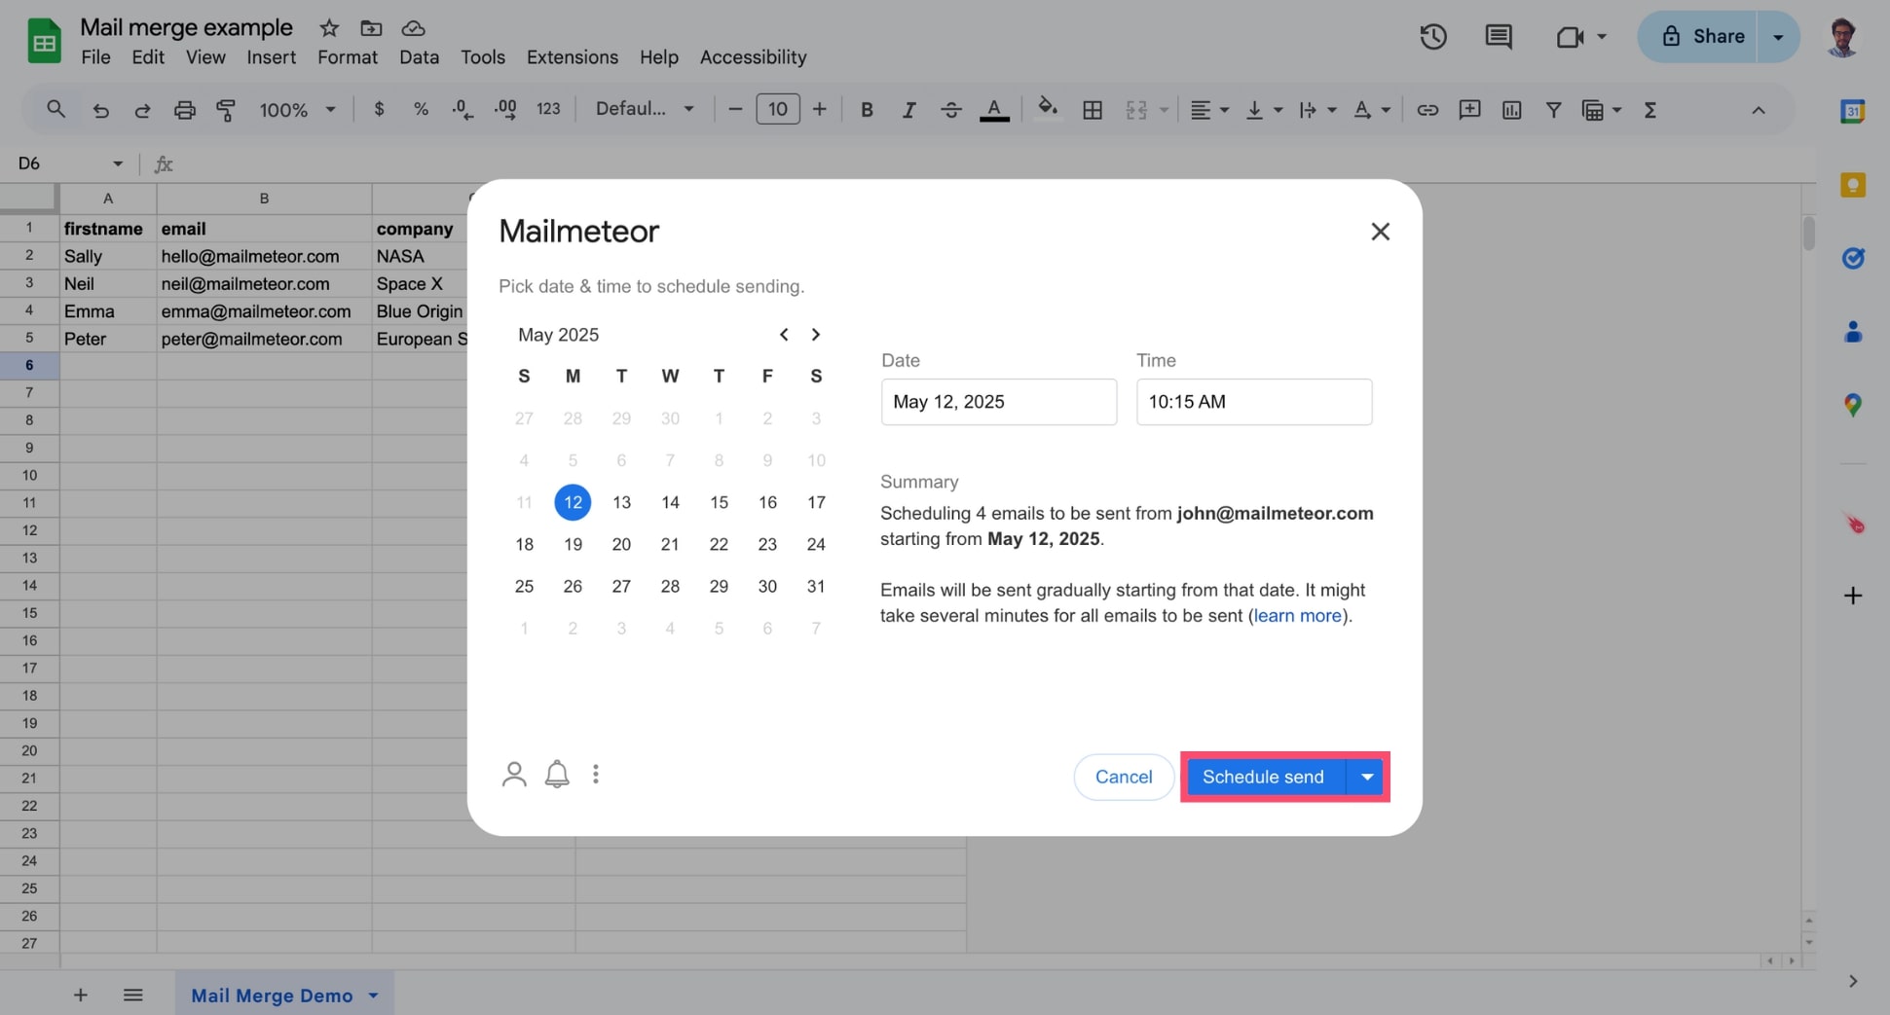Expand the Share options arrow
The width and height of the screenshot is (1890, 1015).
pyautogui.click(x=1778, y=37)
